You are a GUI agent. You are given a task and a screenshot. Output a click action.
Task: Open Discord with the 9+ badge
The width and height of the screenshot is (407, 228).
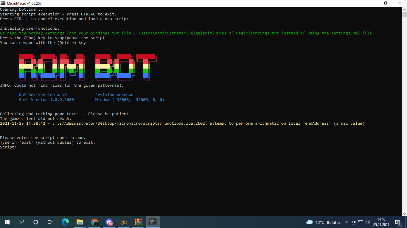[109, 222]
